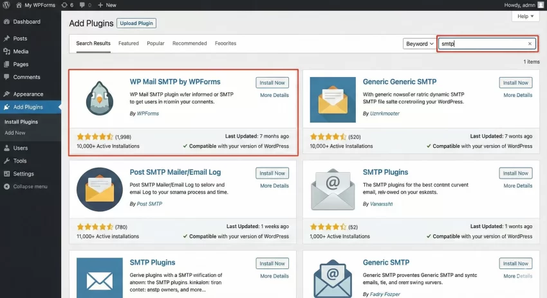Image resolution: width=547 pixels, height=298 pixels.
Task: Install SMTP Plugins beside blue square envelope
Action: pyautogui.click(x=272, y=263)
